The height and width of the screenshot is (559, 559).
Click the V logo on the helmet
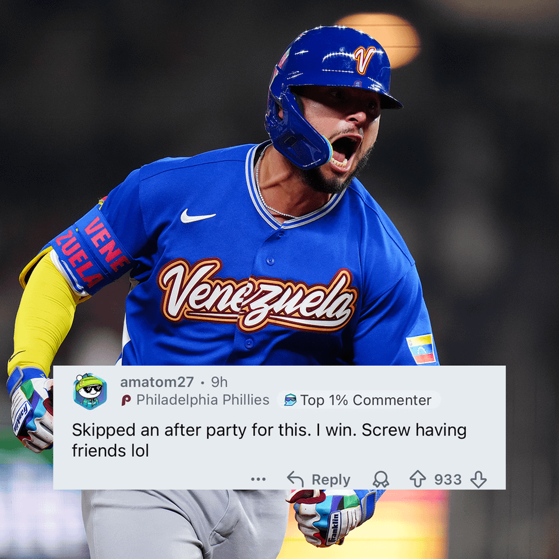363,59
